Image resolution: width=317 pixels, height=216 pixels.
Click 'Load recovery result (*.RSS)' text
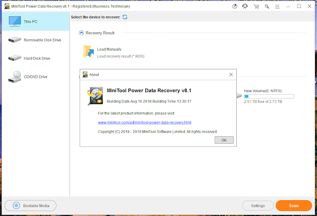(120, 56)
